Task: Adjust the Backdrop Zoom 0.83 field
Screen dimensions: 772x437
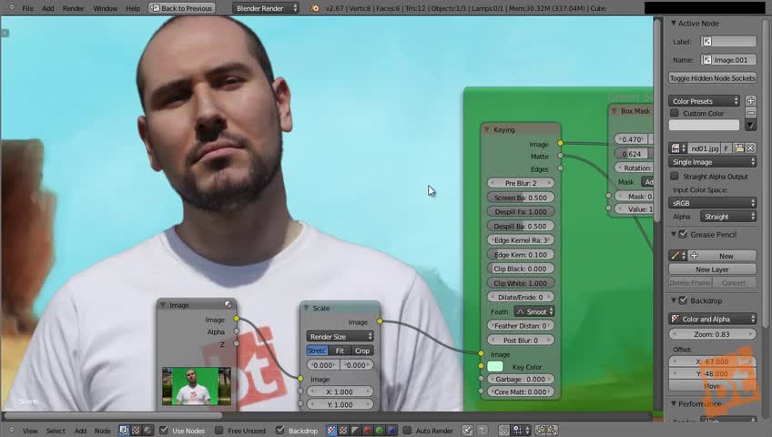Action: (x=713, y=334)
